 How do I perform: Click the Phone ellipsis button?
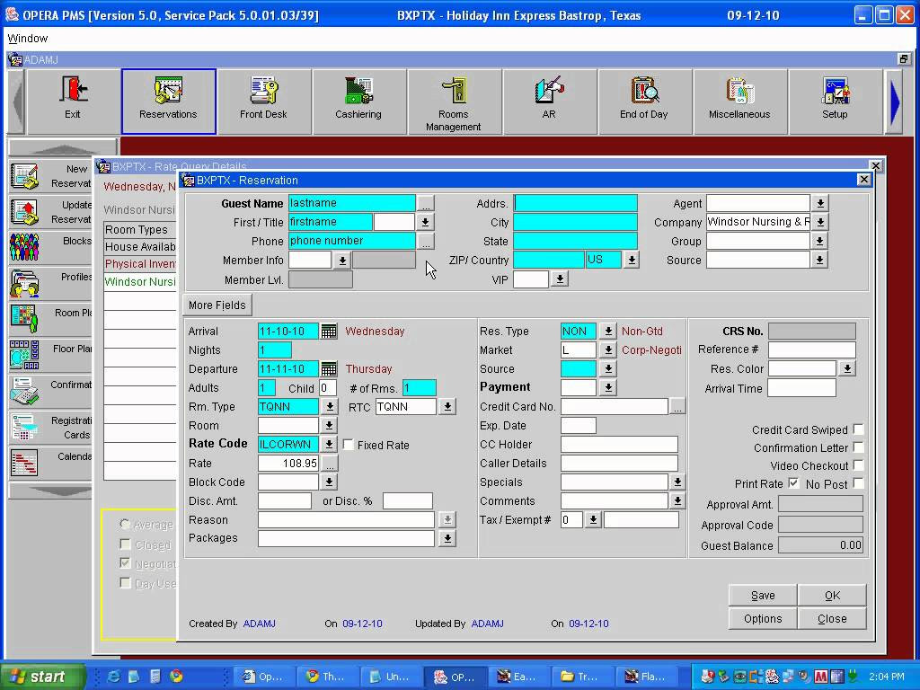(425, 241)
